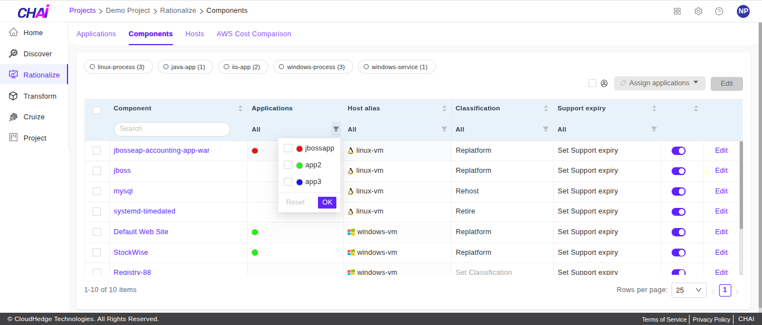The height and width of the screenshot is (325, 762).
Task: Select the java-app (1) radio filter
Action: [x=182, y=67]
